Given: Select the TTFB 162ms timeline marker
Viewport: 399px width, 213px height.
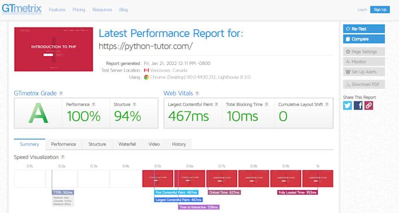Looking at the screenshot, I should pyautogui.click(x=63, y=193).
